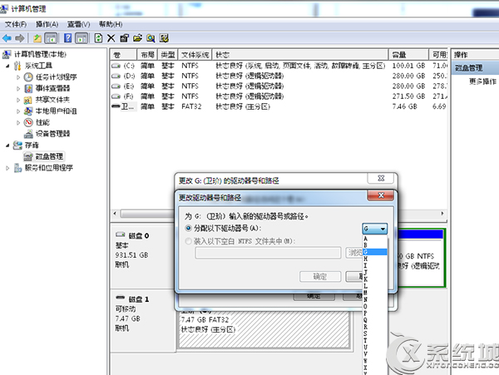
Task: Click the NTFS folder path input field
Action: 268,253
